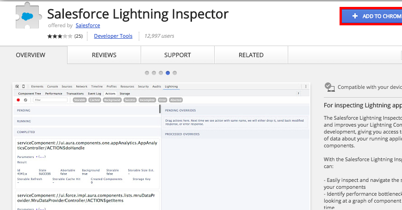402x210 pixels.
Task: Switch to the Overview tab
Action: 31,55
